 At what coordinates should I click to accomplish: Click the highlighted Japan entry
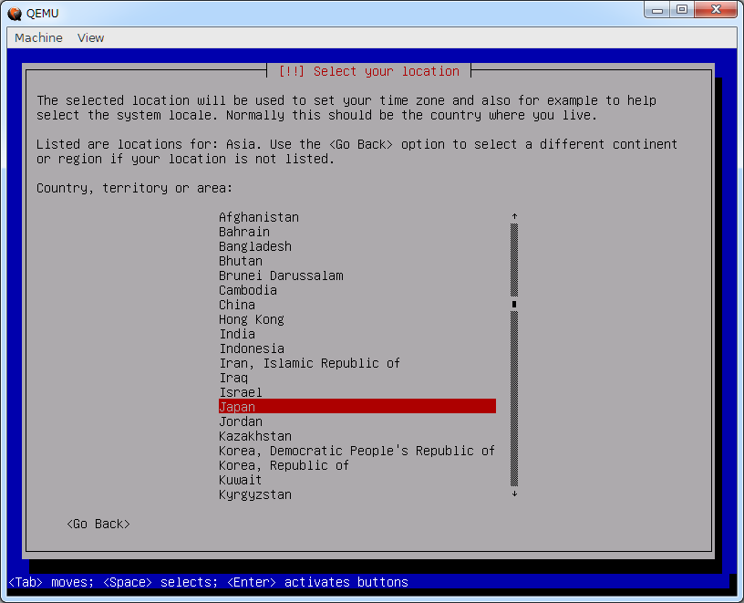[x=357, y=407]
